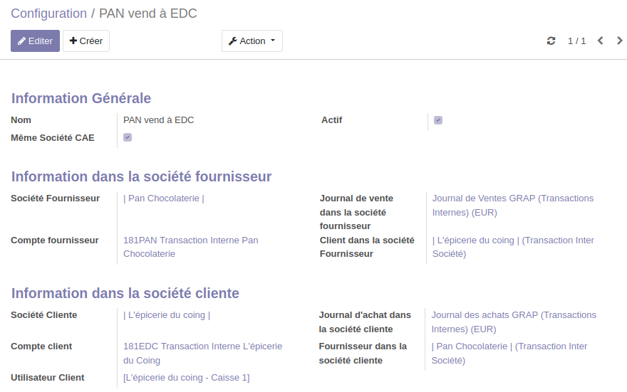Click the 1 / 1 pager counter
Image resolution: width=627 pixels, height=392 pixels.
coord(576,41)
